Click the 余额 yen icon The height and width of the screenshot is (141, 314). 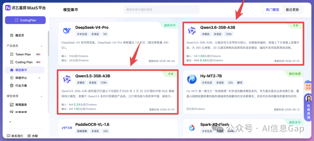[29, 136]
